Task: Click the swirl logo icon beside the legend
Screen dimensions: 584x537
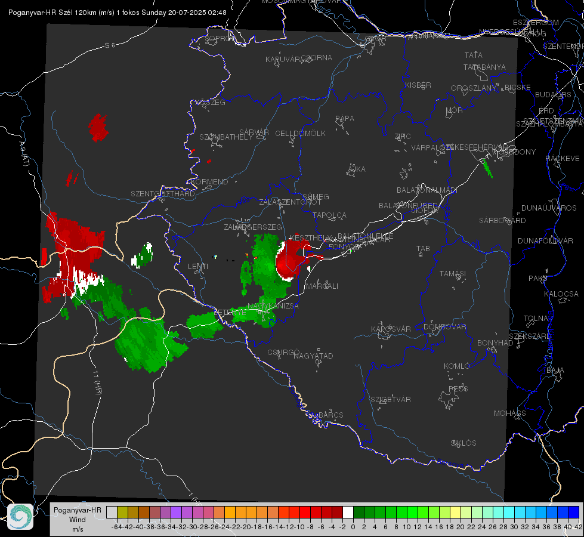Action: pyautogui.click(x=20, y=517)
